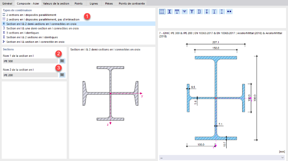Select 'Section en I & 2 demi-sections' row
The width and height of the screenshot is (288, 161).
tap(78, 24)
